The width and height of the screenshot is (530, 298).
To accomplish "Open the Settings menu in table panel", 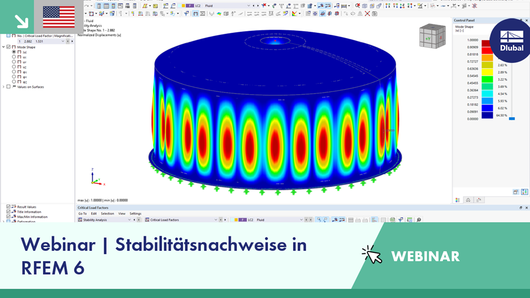I will coord(136,214).
